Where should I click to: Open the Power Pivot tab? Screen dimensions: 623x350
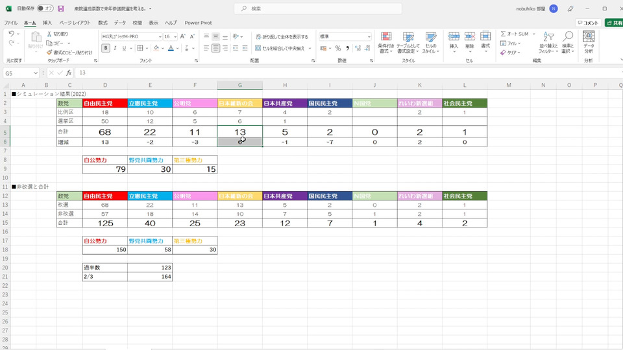click(x=198, y=23)
